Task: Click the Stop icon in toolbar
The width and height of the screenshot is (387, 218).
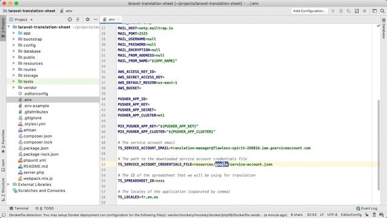Action: 365,11
